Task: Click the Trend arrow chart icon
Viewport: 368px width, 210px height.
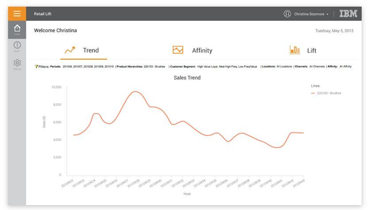Action: tap(70, 50)
